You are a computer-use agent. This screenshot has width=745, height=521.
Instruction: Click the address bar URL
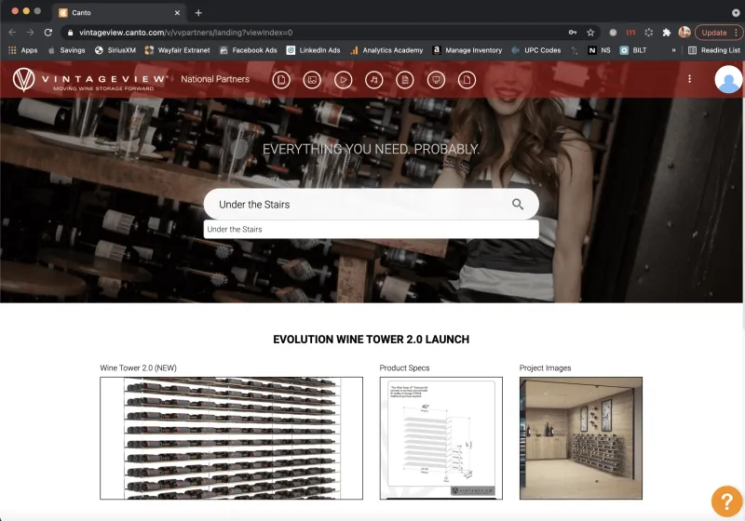click(185, 33)
